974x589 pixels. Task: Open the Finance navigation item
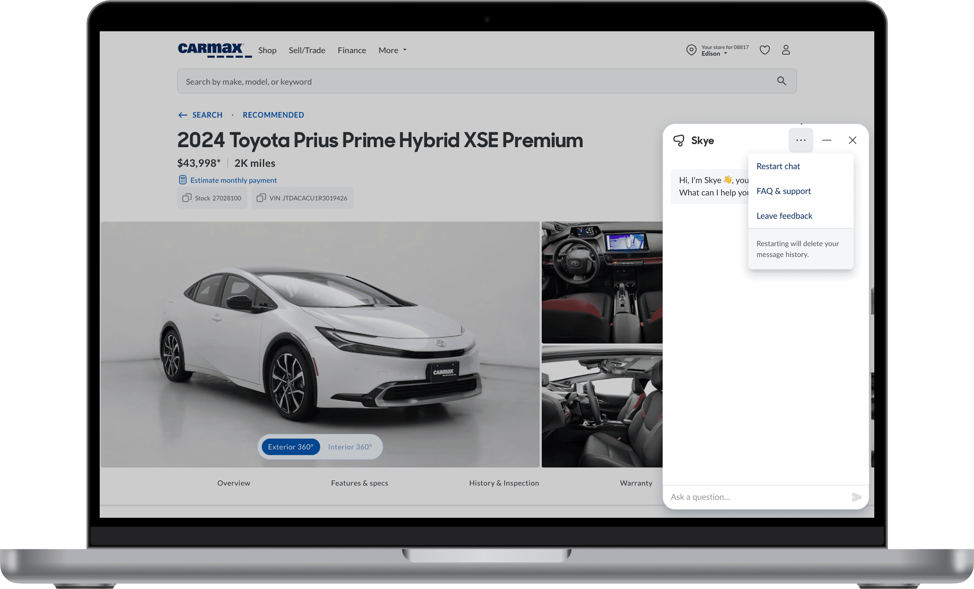coord(352,50)
